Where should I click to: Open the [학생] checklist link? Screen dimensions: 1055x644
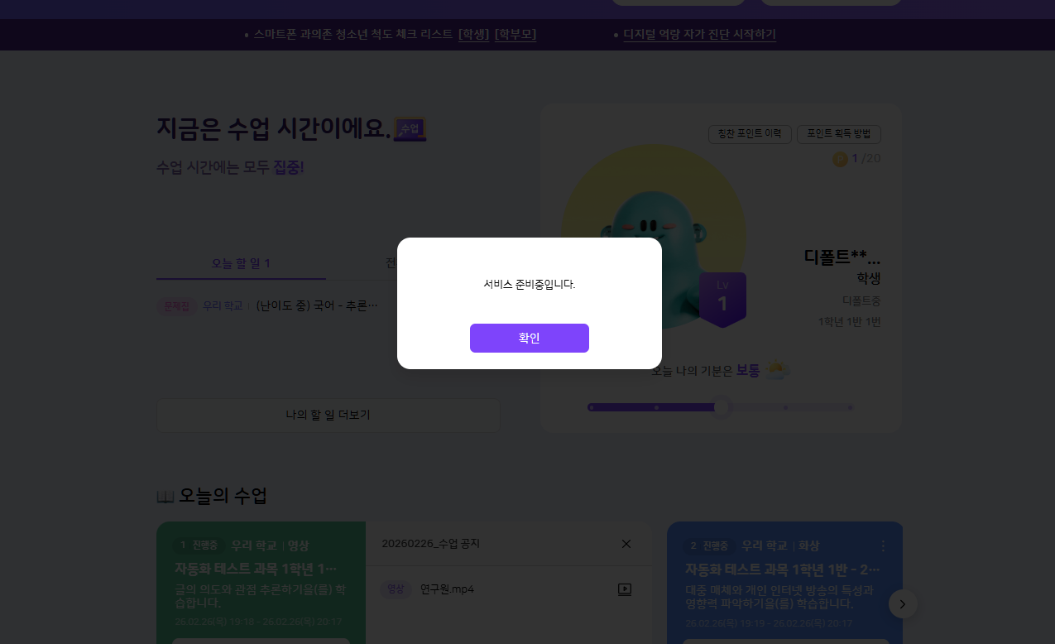473,34
